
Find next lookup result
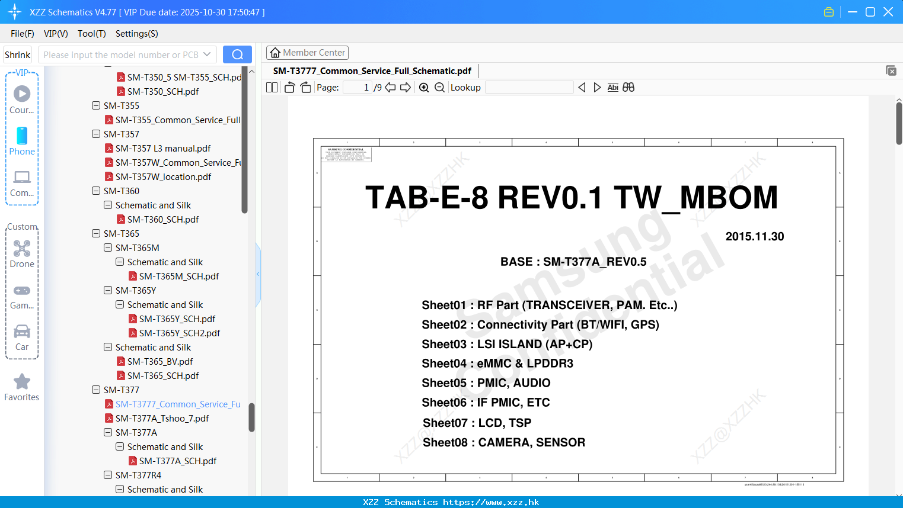[597, 87]
